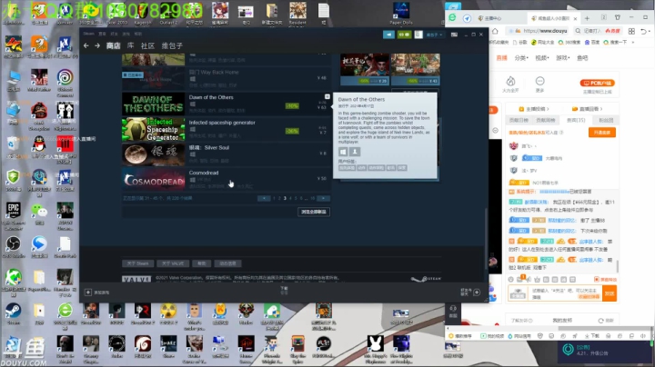Jump to results page 4

click(x=290, y=198)
